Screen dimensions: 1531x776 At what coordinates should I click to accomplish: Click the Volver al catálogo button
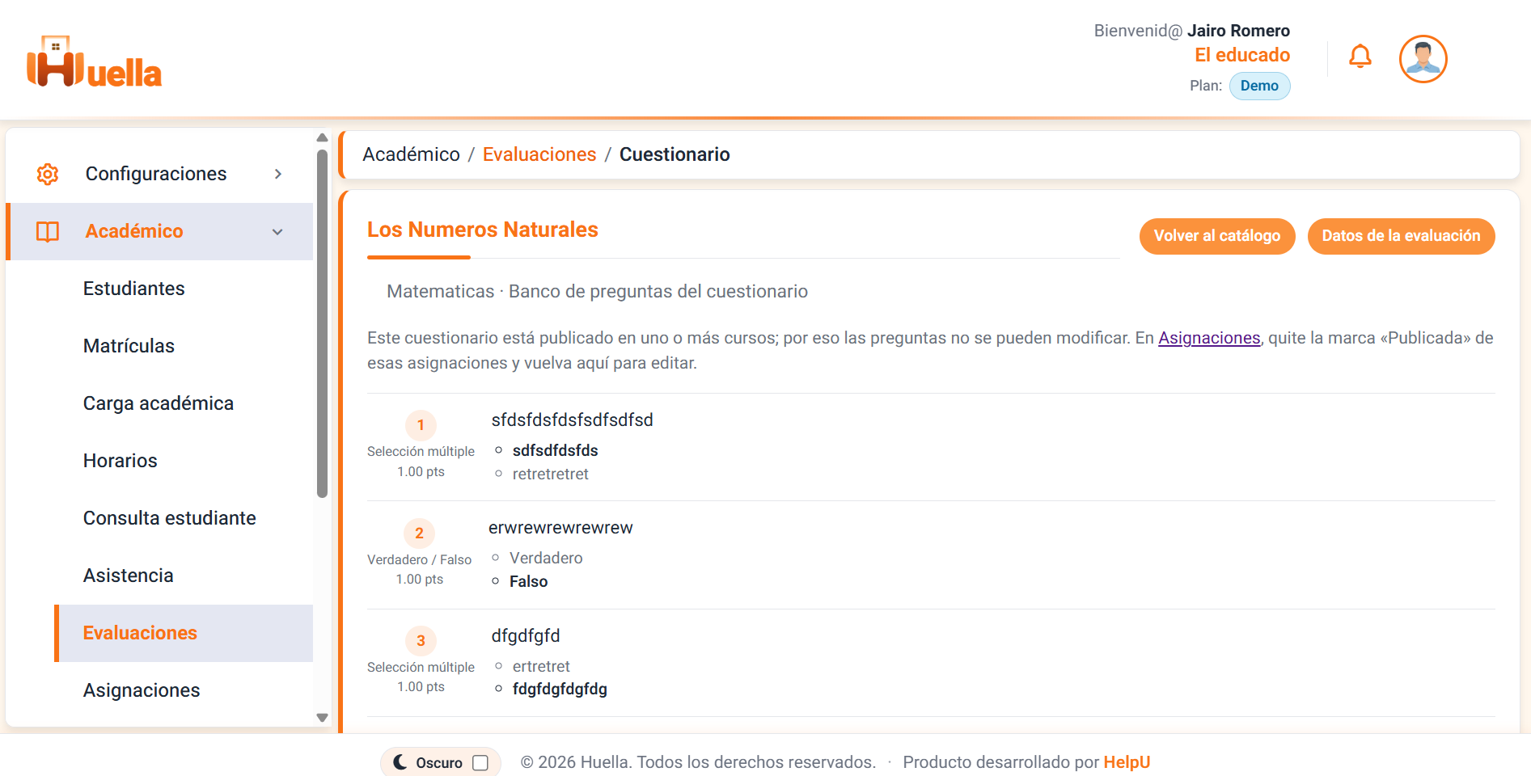tap(1217, 236)
